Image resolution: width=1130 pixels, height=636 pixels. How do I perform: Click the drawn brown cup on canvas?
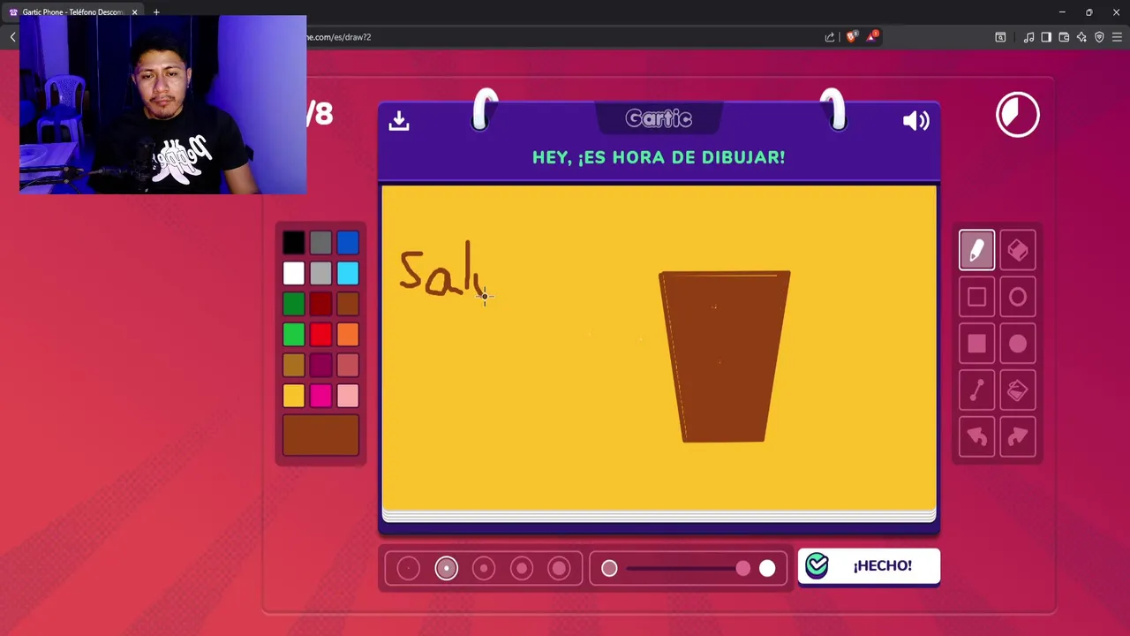pos(724,357)
